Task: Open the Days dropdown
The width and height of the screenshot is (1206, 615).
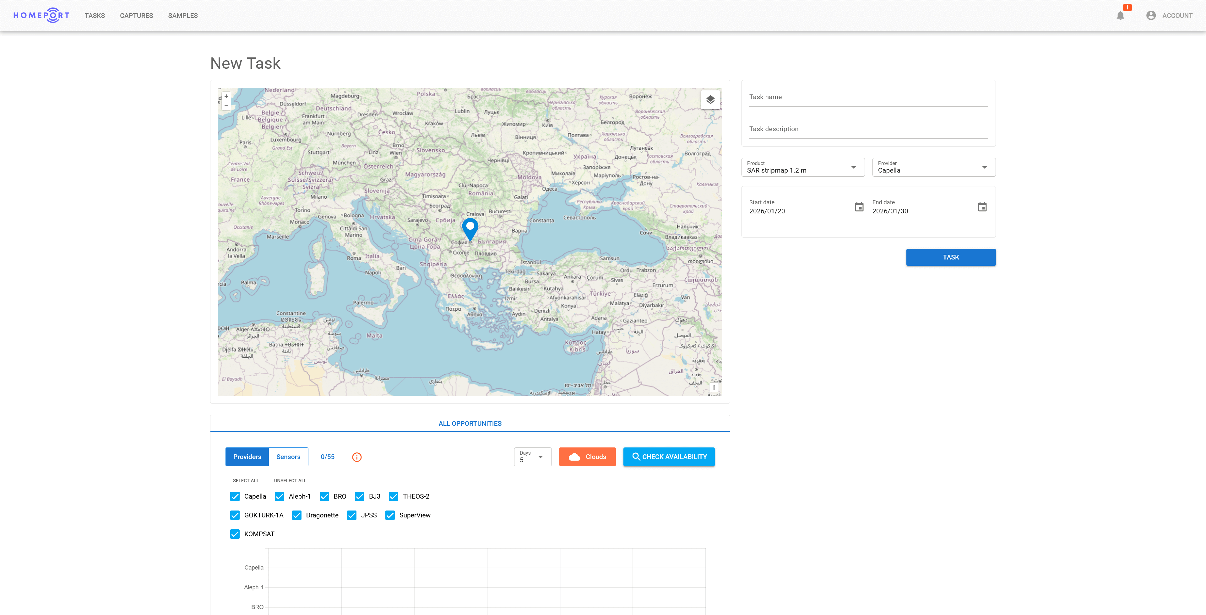Action: point(532,457)
